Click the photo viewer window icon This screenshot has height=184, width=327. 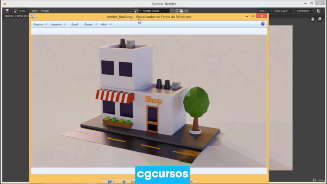pos(33,17)
